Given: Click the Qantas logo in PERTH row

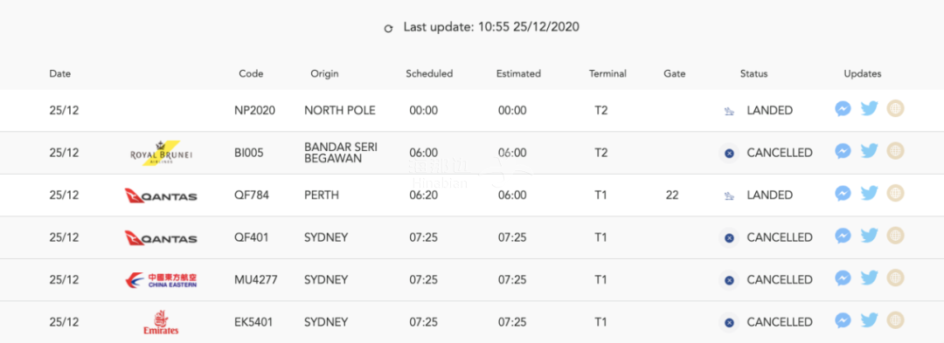Looking at the screenshot, I should click(x=161, y=196).
